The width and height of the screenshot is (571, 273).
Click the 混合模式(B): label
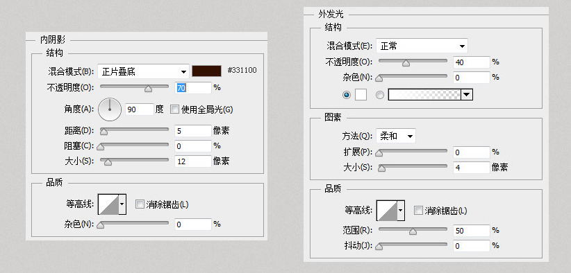71,71
